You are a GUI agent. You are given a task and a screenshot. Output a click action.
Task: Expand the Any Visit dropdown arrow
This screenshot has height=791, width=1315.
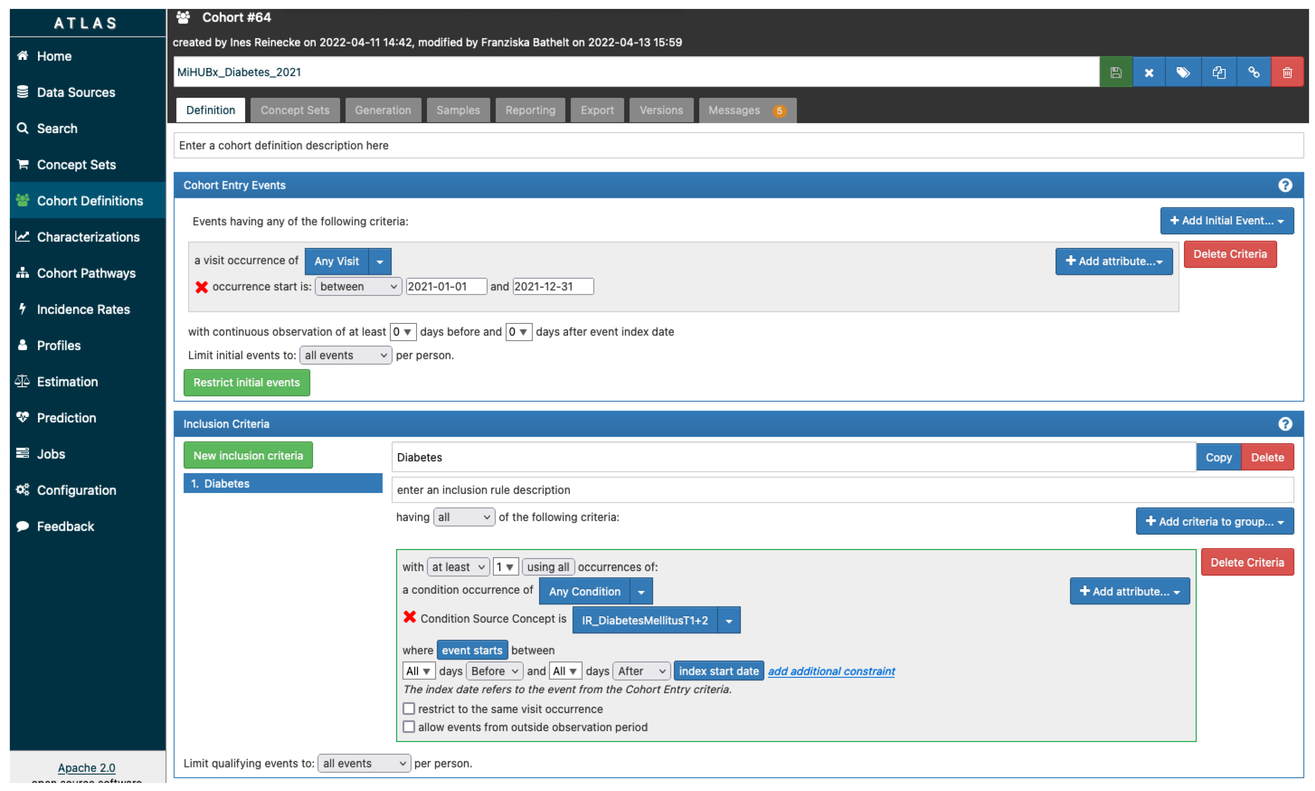(x=380, y=261)
